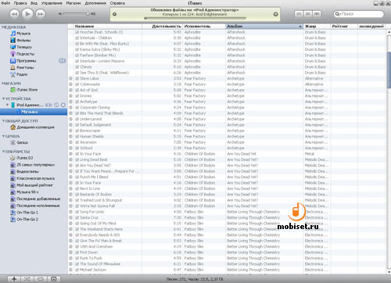Image resolution: width=391 pixels, height=283 pixels.
Task: Open the Genius item in sidebar
Action: tap(19, 142)
